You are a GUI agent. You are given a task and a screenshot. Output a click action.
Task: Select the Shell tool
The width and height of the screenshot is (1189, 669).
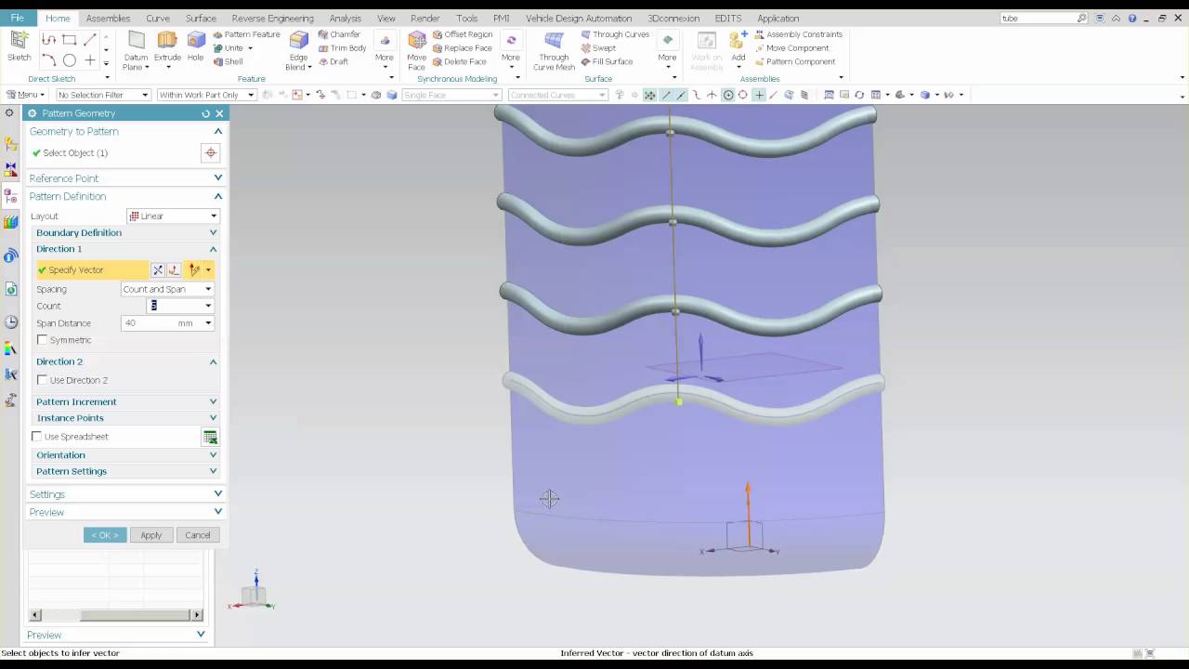[228, 62]
